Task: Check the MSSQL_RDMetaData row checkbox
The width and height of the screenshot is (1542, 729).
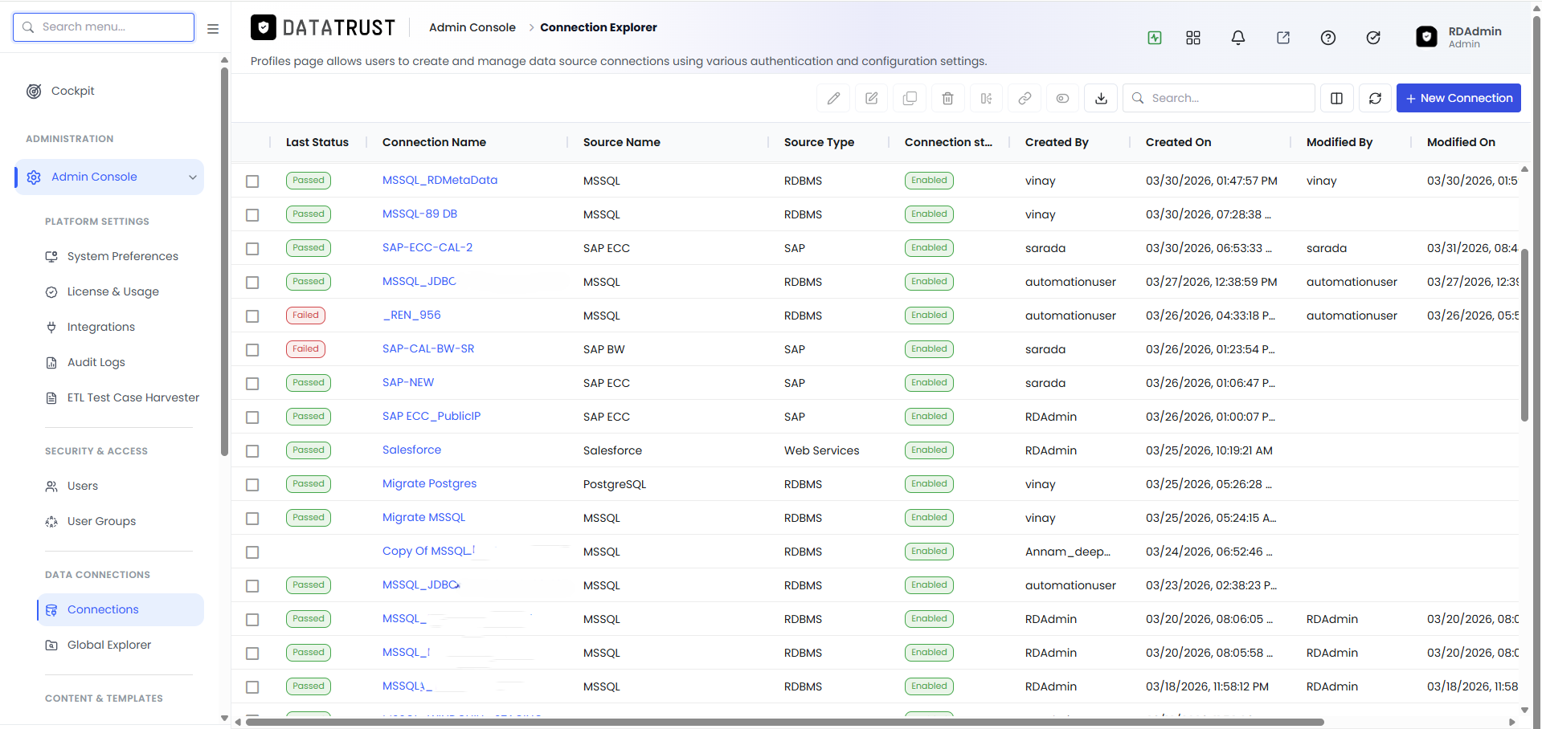Action: coord(252,181)
